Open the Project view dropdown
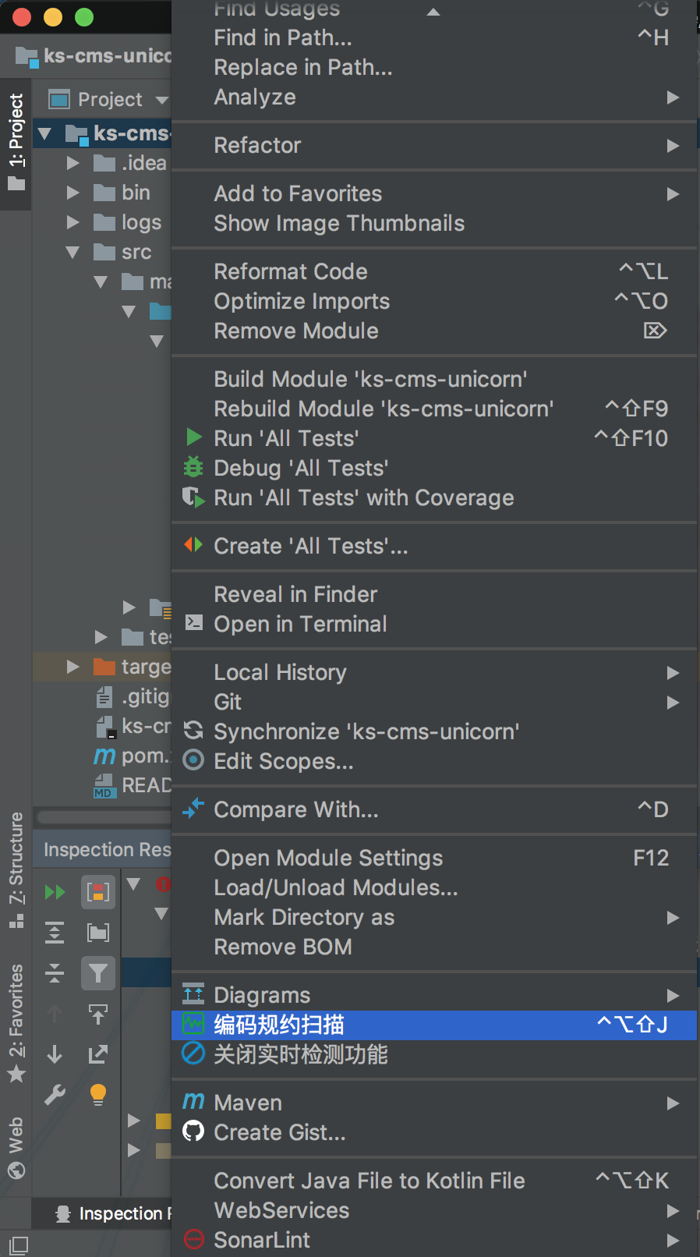 click(x=161, y=100)
